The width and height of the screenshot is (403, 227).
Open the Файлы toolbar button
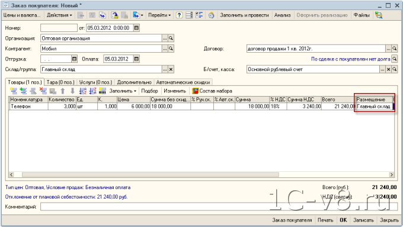click(x=362, y=15)
